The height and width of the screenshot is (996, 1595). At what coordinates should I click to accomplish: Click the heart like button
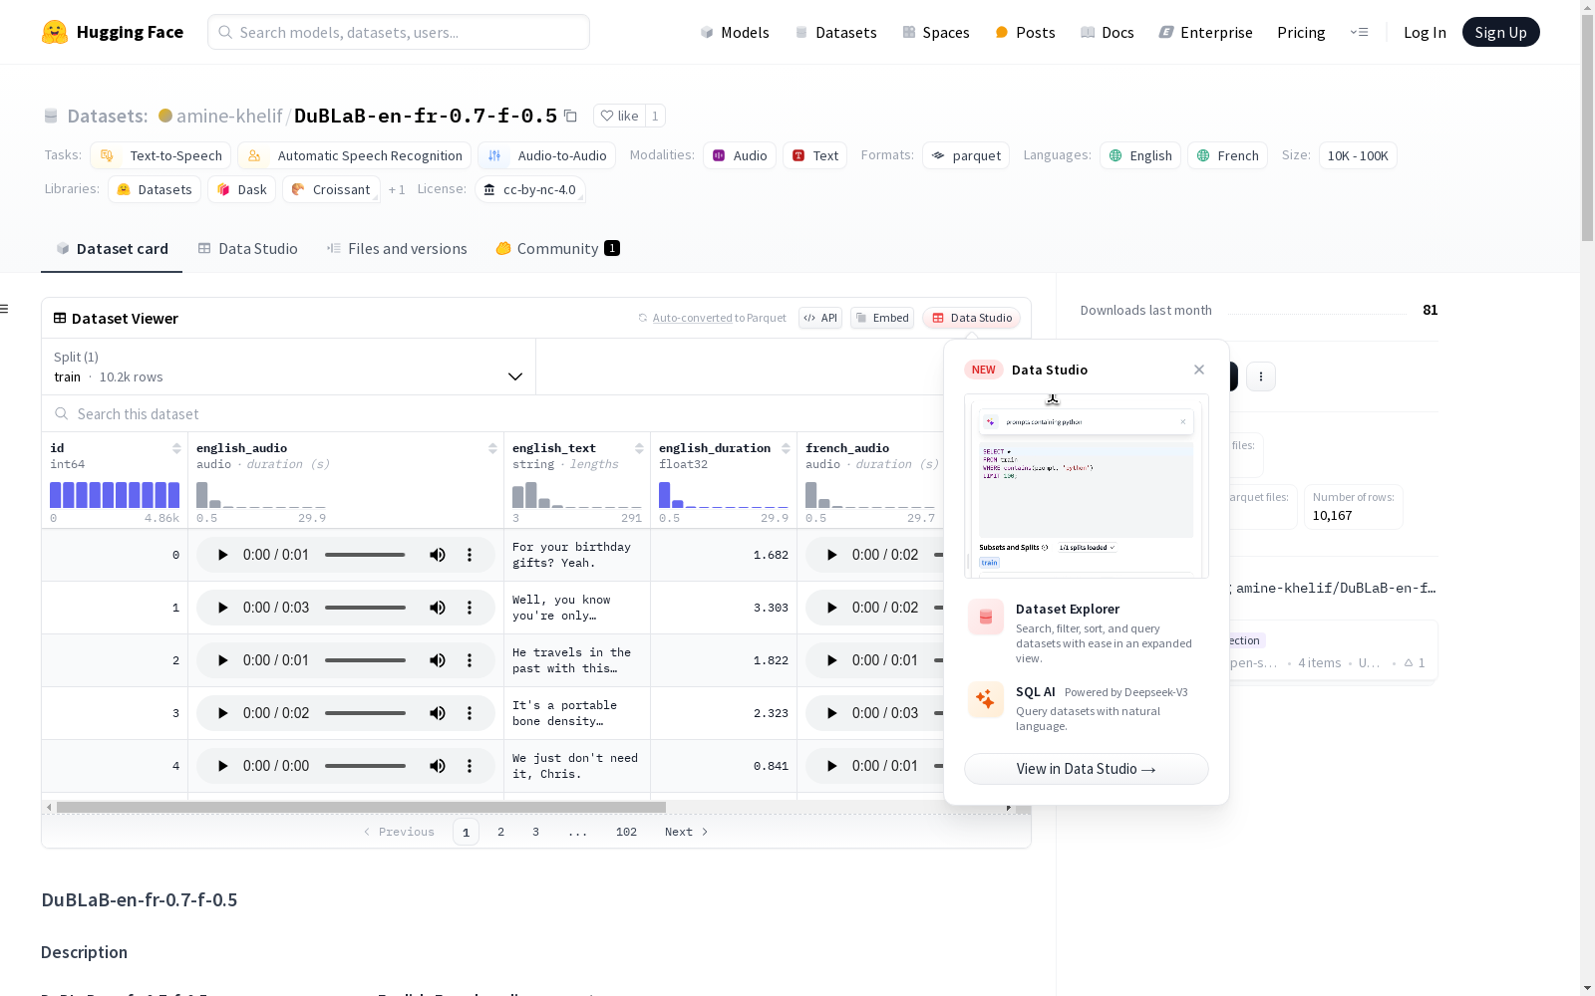[619, 116]
